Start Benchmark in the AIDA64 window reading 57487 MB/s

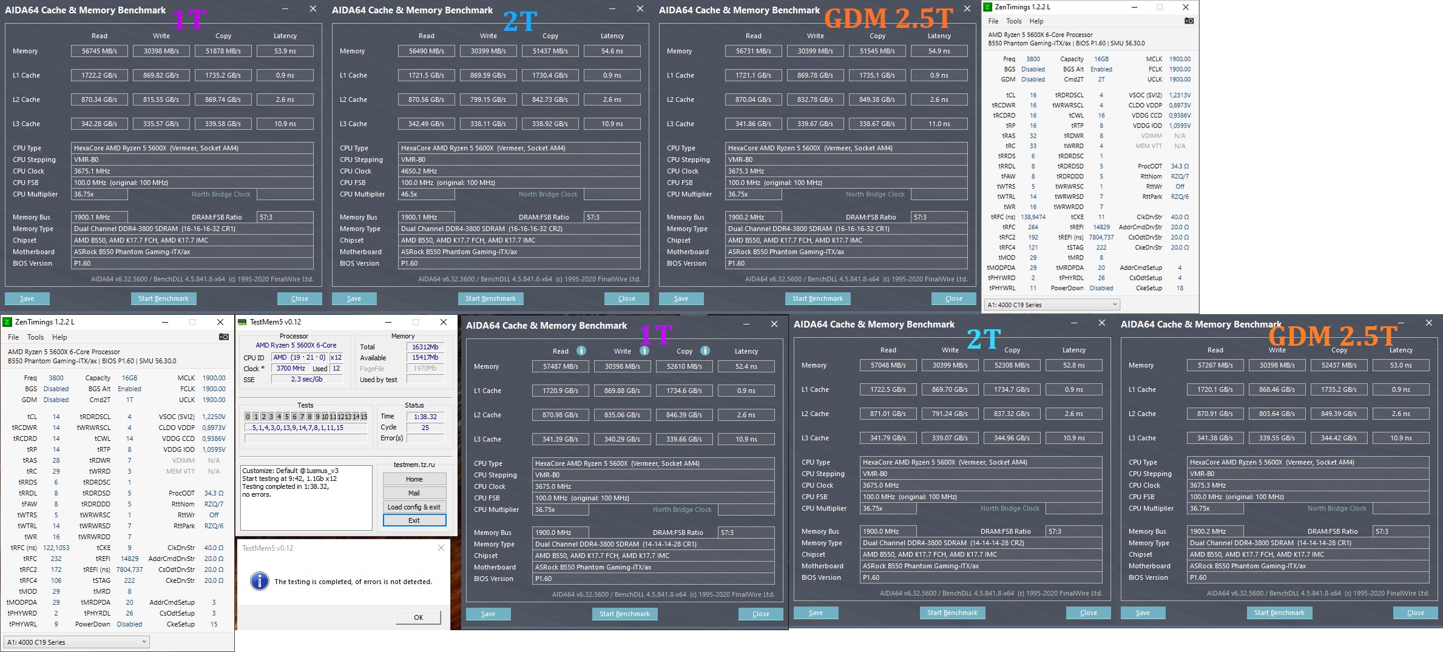coord(624,614)
